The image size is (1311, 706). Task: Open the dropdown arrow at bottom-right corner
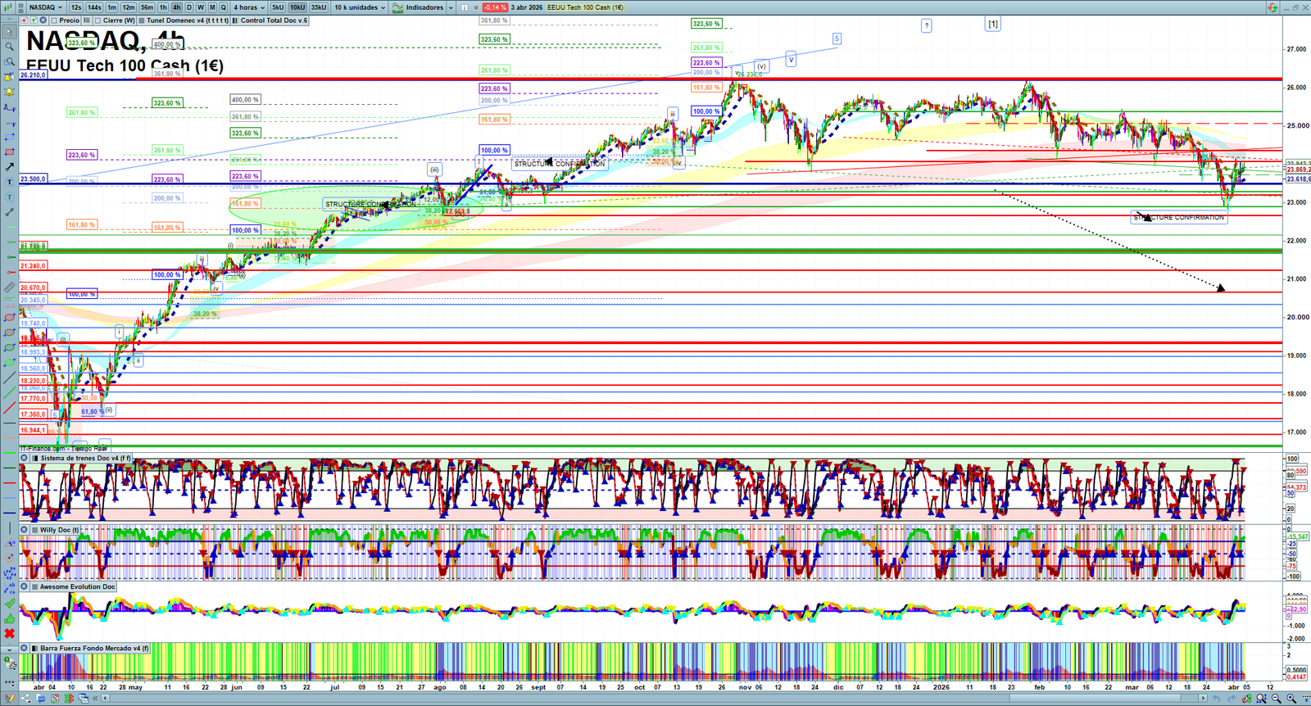click(x=1306, y=699)
